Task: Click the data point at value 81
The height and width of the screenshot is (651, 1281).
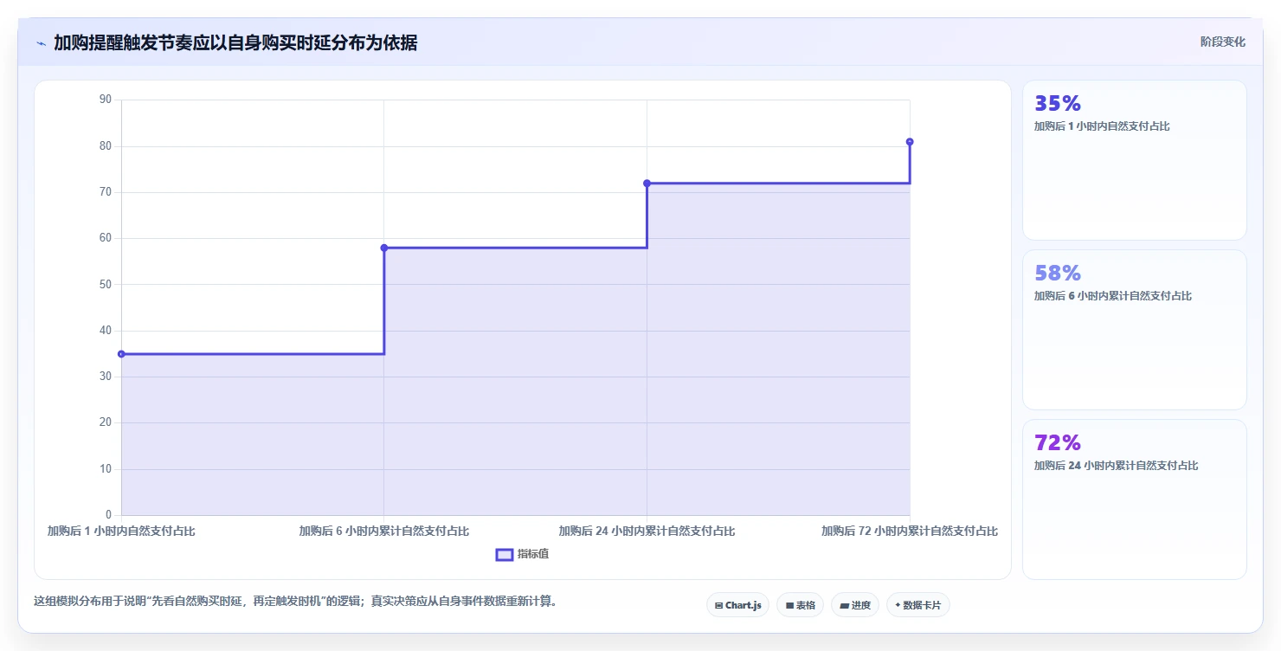Action: click(910, 142)
